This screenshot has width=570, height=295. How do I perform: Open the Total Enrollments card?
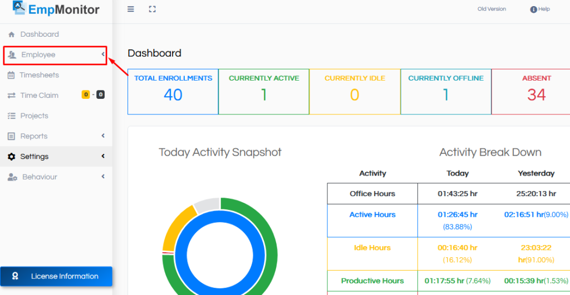pyautogui.click(x=173, y=92)
